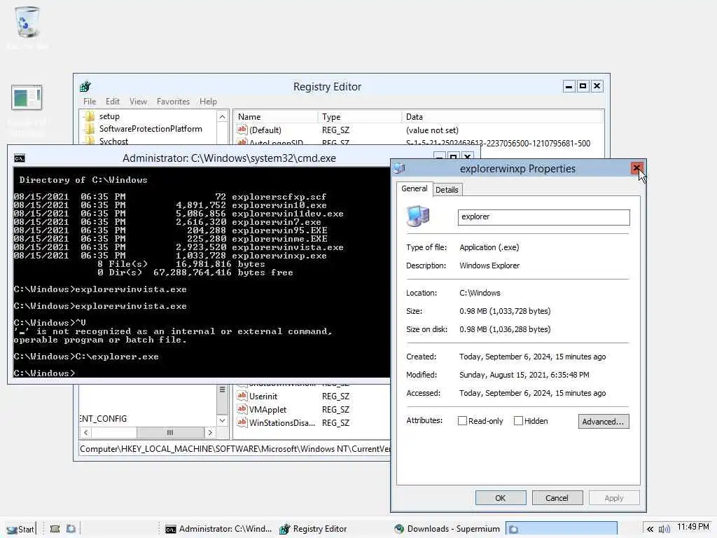
Task: Open the Registry Editor View menu
Action: click(138, 102)
